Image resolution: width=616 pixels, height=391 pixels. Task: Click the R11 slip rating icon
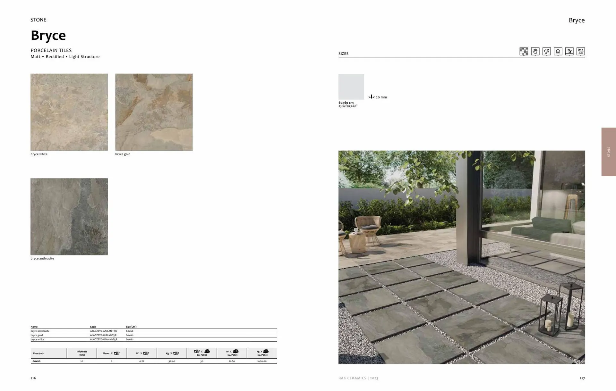[580, 52]
